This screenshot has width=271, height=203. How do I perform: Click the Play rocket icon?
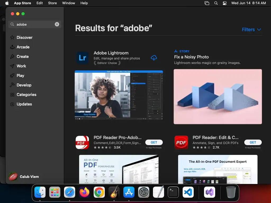pos(12,75)
